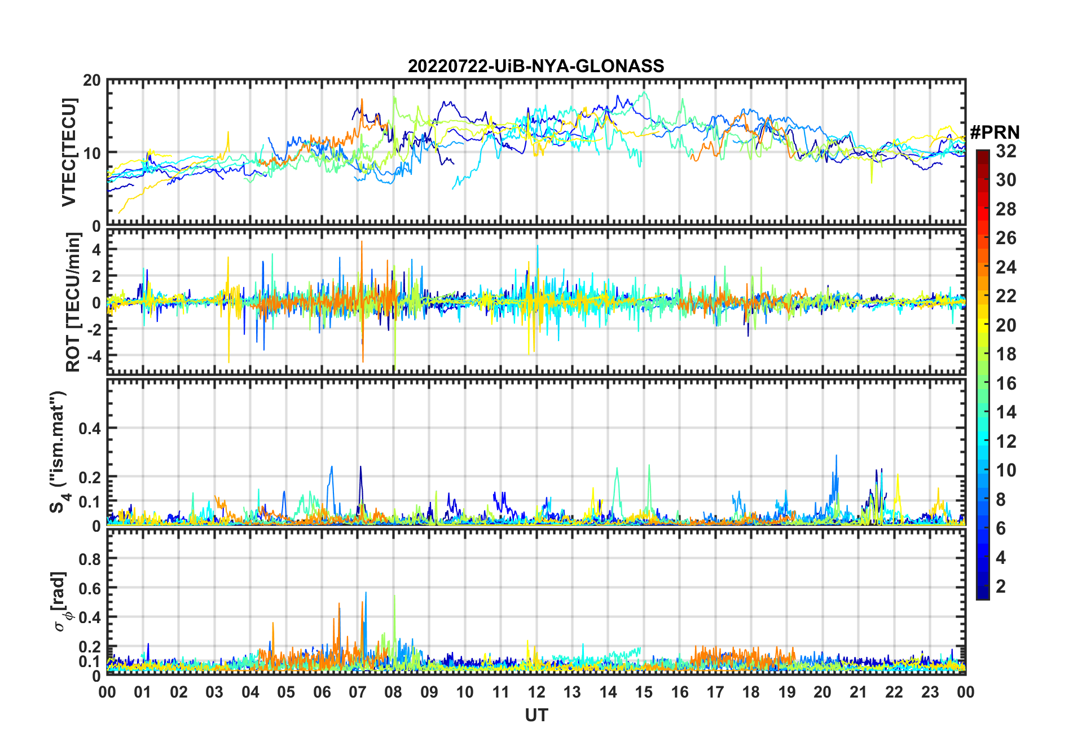1073x750 pixels.
Task: Select the VTEC[TECU] y-axis label
Action: [x=69, y=153]
